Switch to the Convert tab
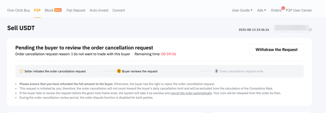 click(119, 10)
